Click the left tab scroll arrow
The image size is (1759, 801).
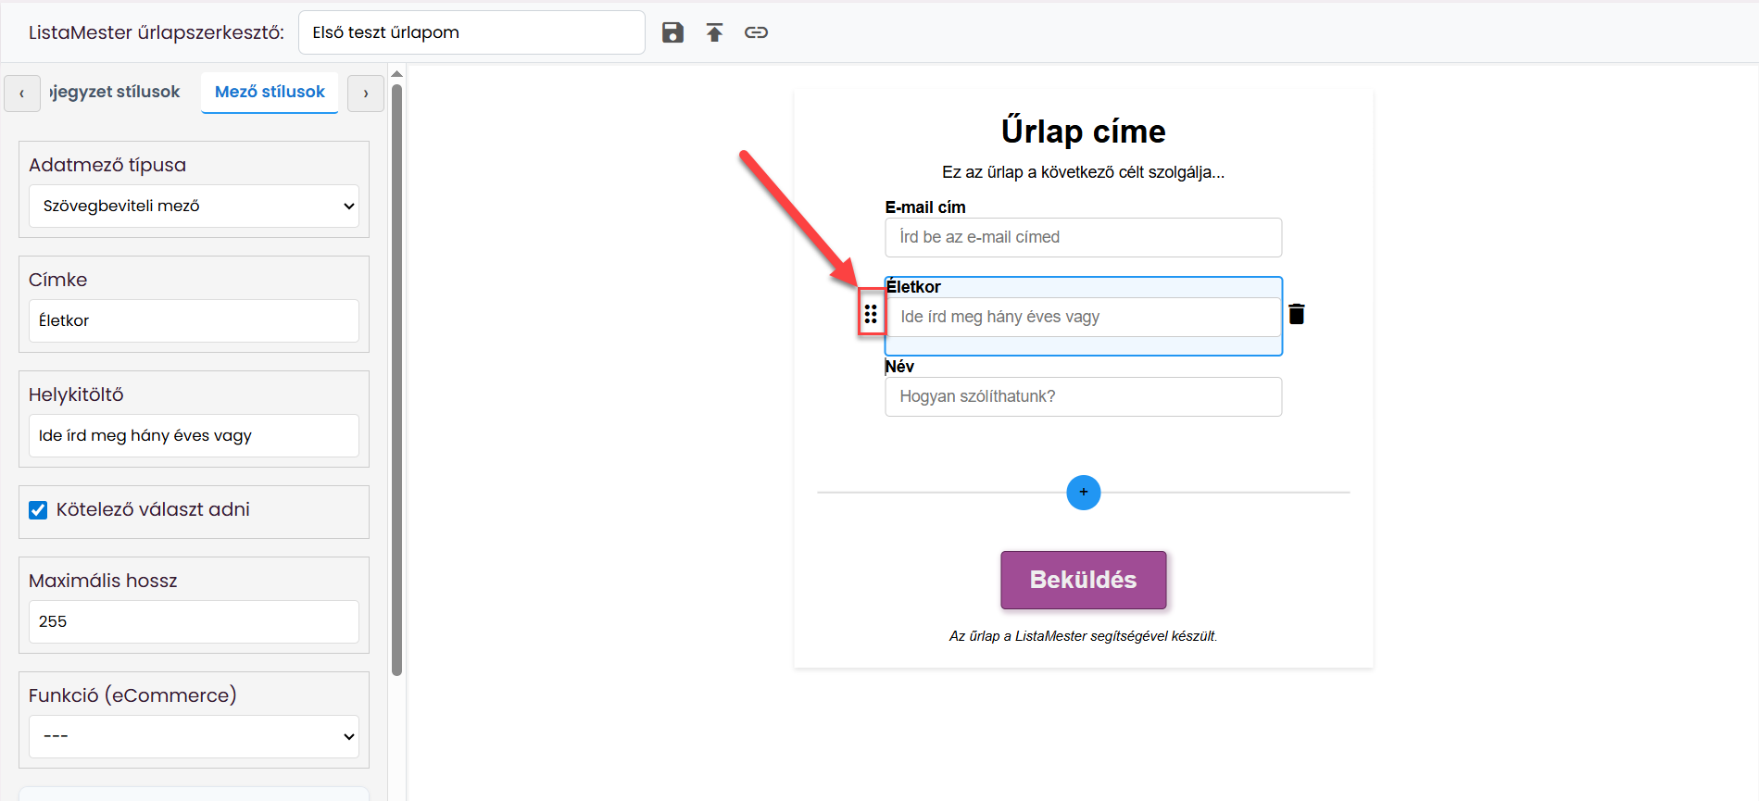pos(22,94)
